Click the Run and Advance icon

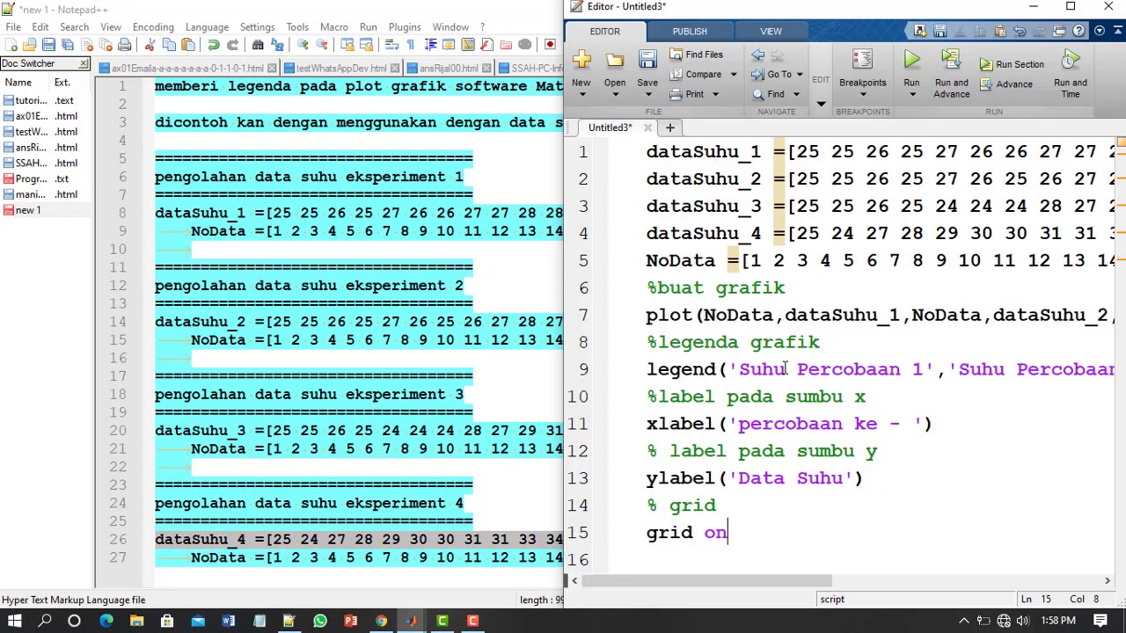[x=951, y=61]
